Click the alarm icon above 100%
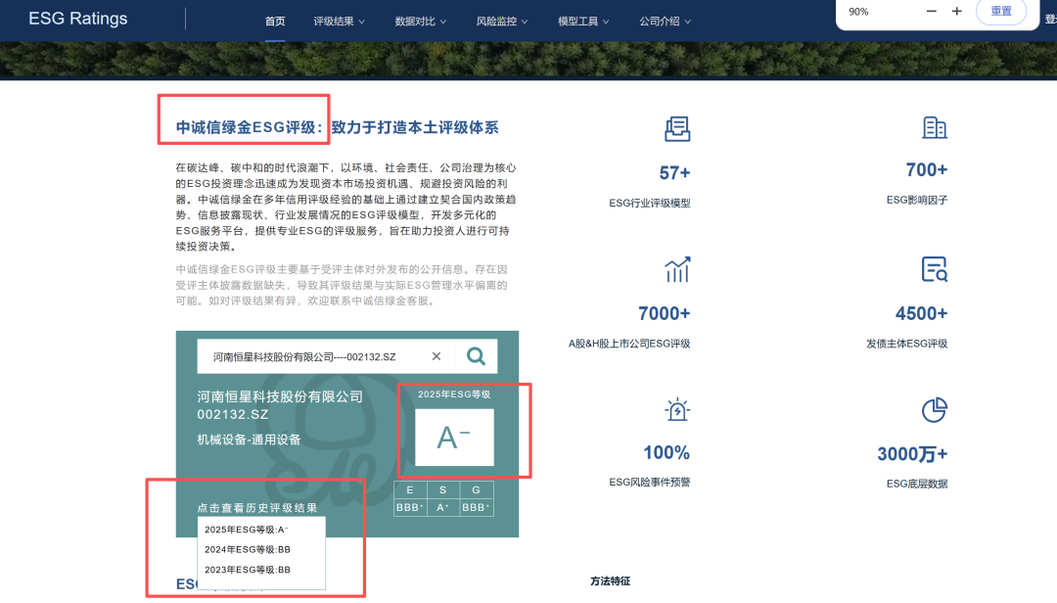 677,409
